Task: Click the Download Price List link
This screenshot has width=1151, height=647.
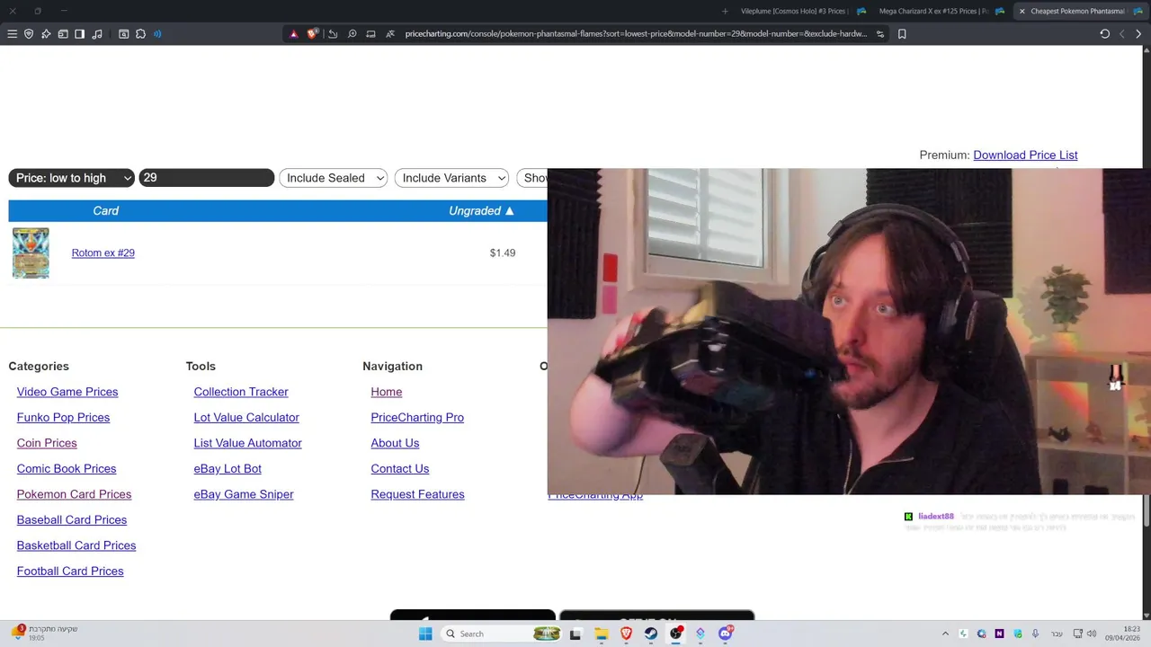Action: [x=1025, y=155]
